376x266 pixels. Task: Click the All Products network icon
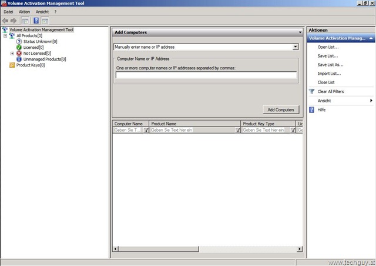(12, 36)
